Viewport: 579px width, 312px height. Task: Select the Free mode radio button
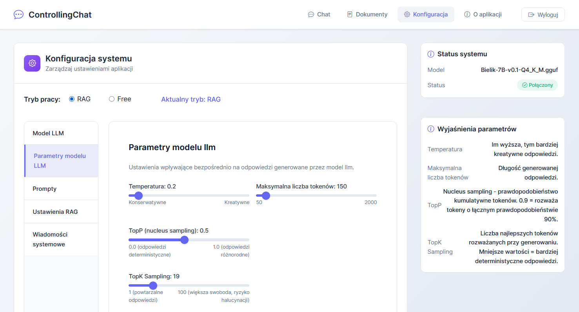coord(112,99)
